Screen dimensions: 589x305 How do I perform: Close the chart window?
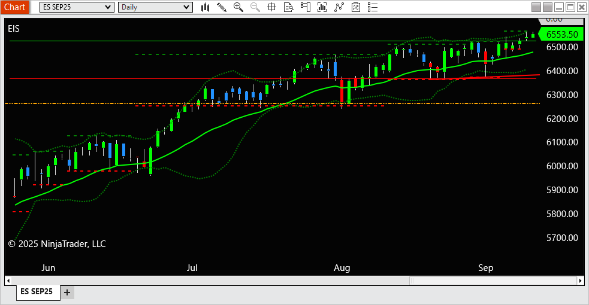pos(581,7)
